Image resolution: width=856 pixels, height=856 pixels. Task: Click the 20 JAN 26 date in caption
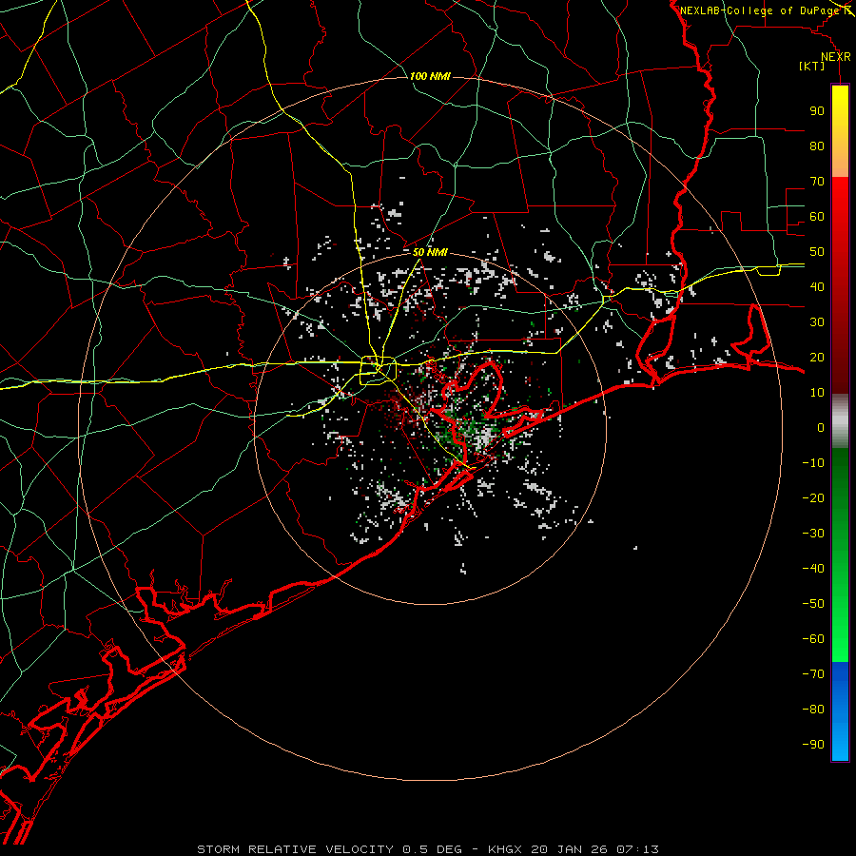(x=570, y=849)
